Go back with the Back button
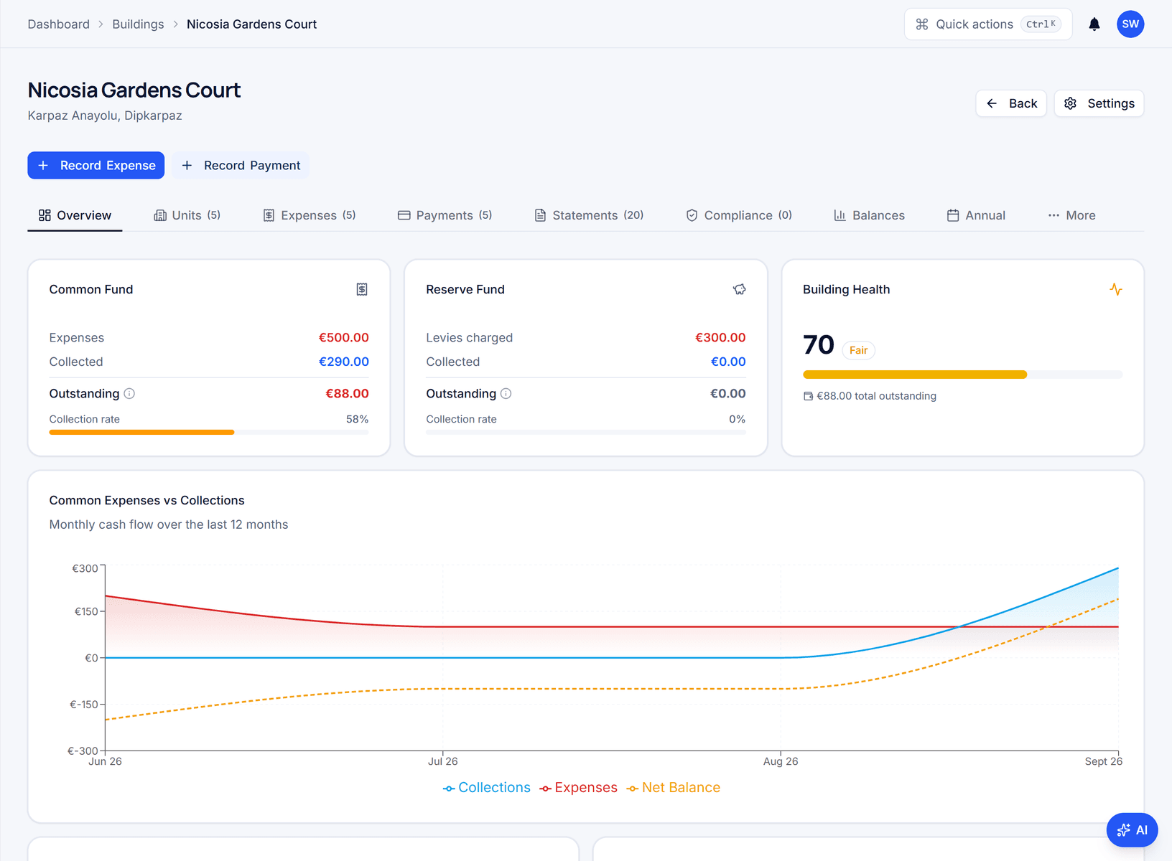Screen dimensions: 1172x861 point(1011,103)
